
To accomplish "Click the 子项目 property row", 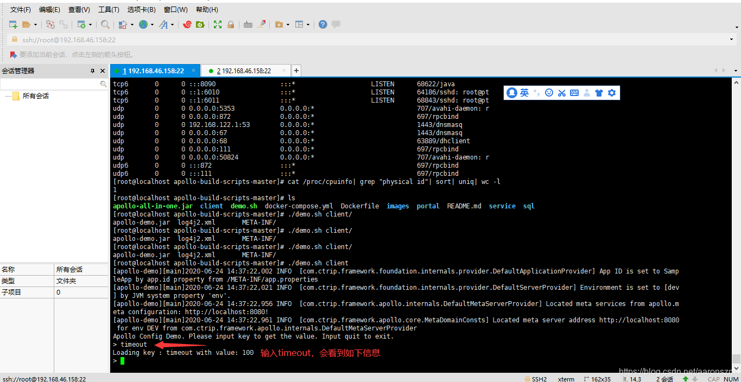I will [x=54, y=292].
